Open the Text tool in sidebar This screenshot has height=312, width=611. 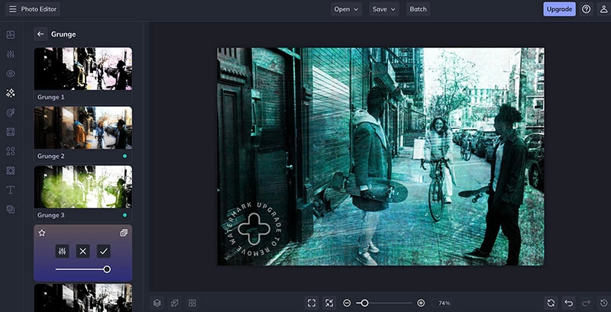11,190
